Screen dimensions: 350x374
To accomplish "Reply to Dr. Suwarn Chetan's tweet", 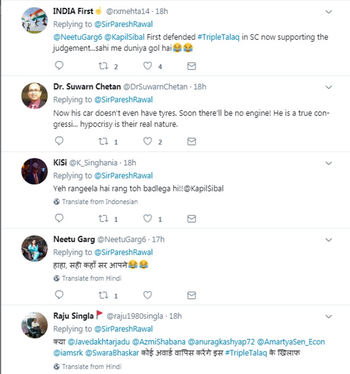I will click(59, 141).
